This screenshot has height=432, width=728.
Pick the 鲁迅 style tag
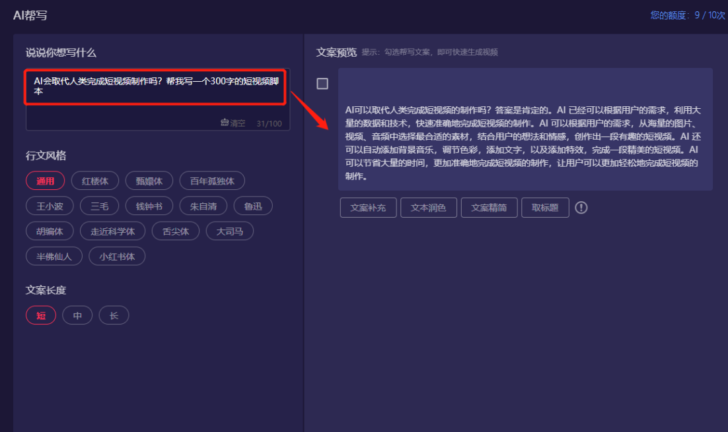[x=253, y=206]
